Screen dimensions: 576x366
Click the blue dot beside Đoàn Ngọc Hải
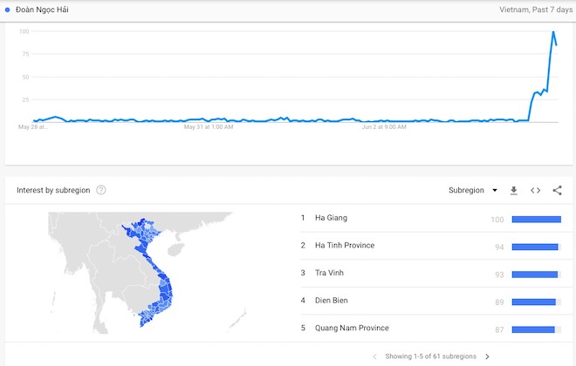[7, 10]
